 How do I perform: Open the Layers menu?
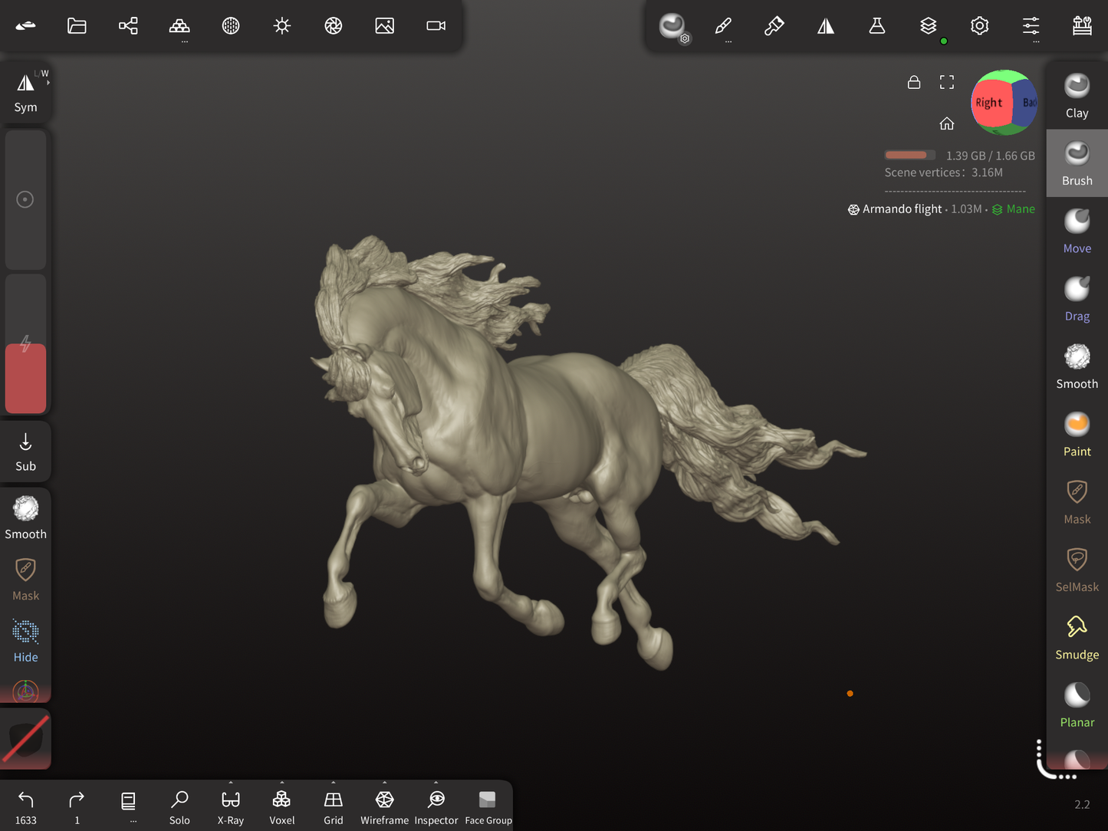pyautogui.click(x=928, y=26)
